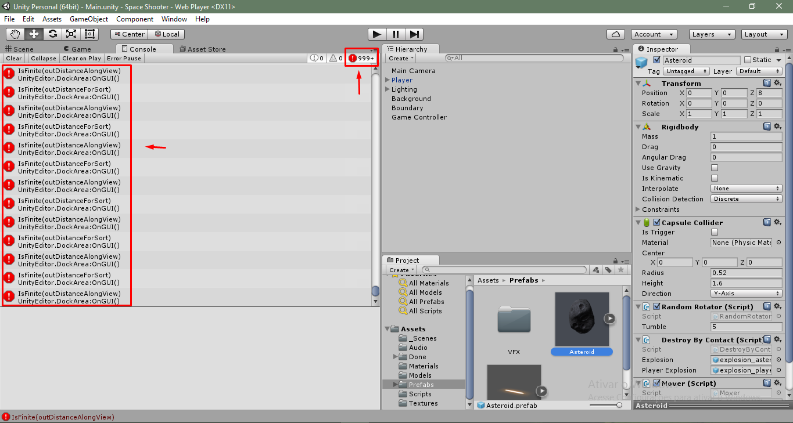This screenshot has height=423, width=793.
Task: Open Create menu in Hierarchy panel
Action: (401, 58)
